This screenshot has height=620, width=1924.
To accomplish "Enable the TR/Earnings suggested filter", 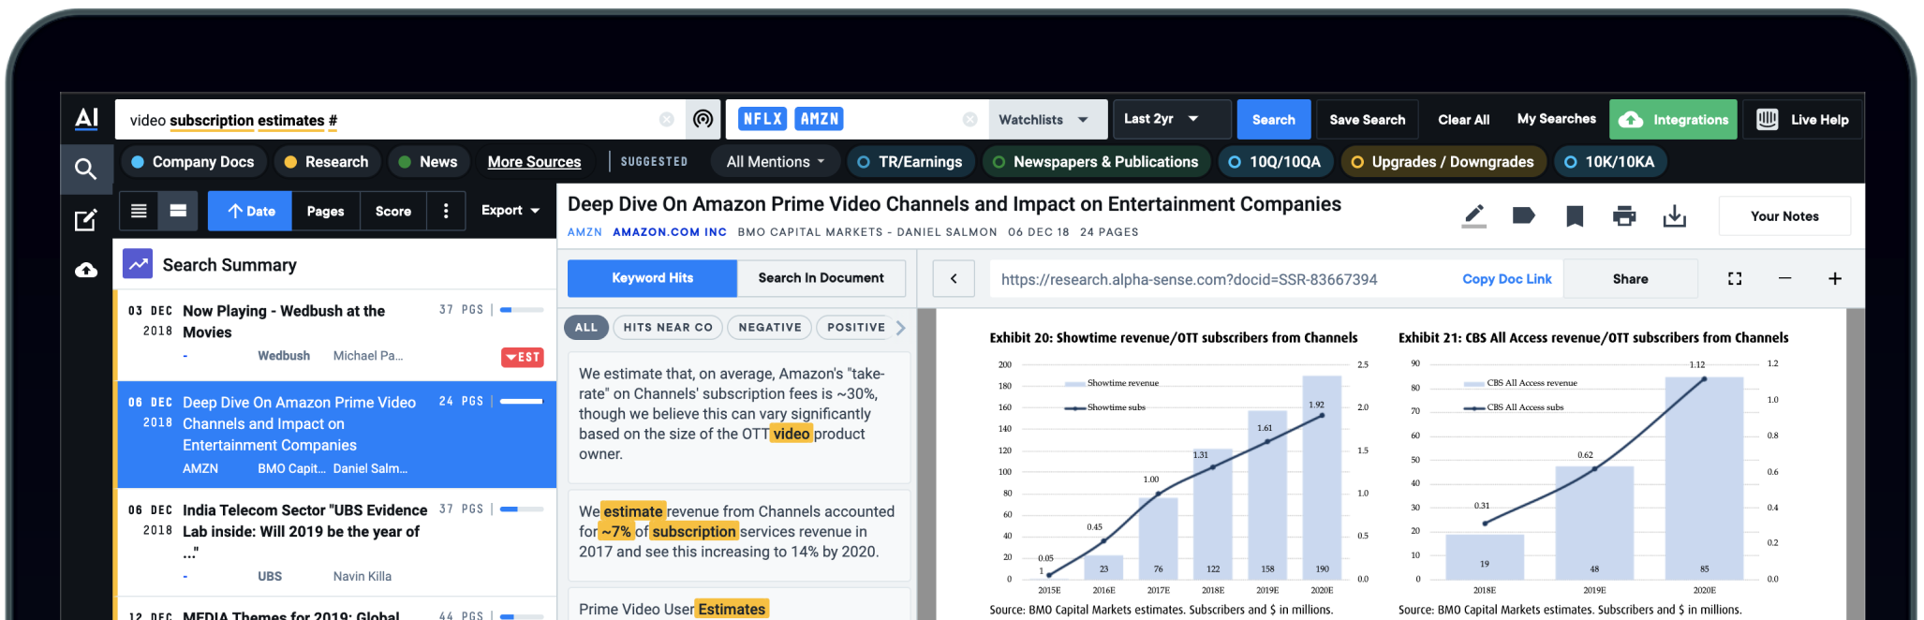I will click(x=910, y=162).
